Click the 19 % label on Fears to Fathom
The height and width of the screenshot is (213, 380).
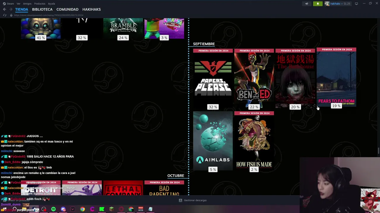336,106
